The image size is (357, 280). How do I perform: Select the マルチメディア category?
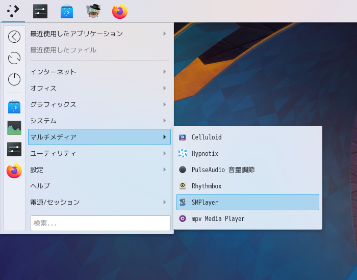[x=99, y=137]
